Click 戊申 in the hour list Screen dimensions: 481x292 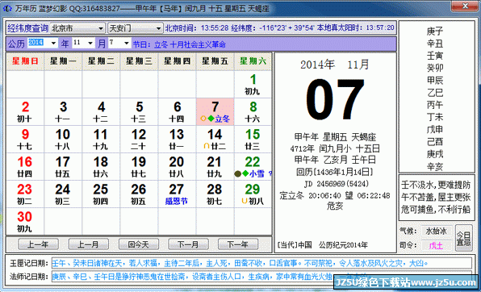435,129
